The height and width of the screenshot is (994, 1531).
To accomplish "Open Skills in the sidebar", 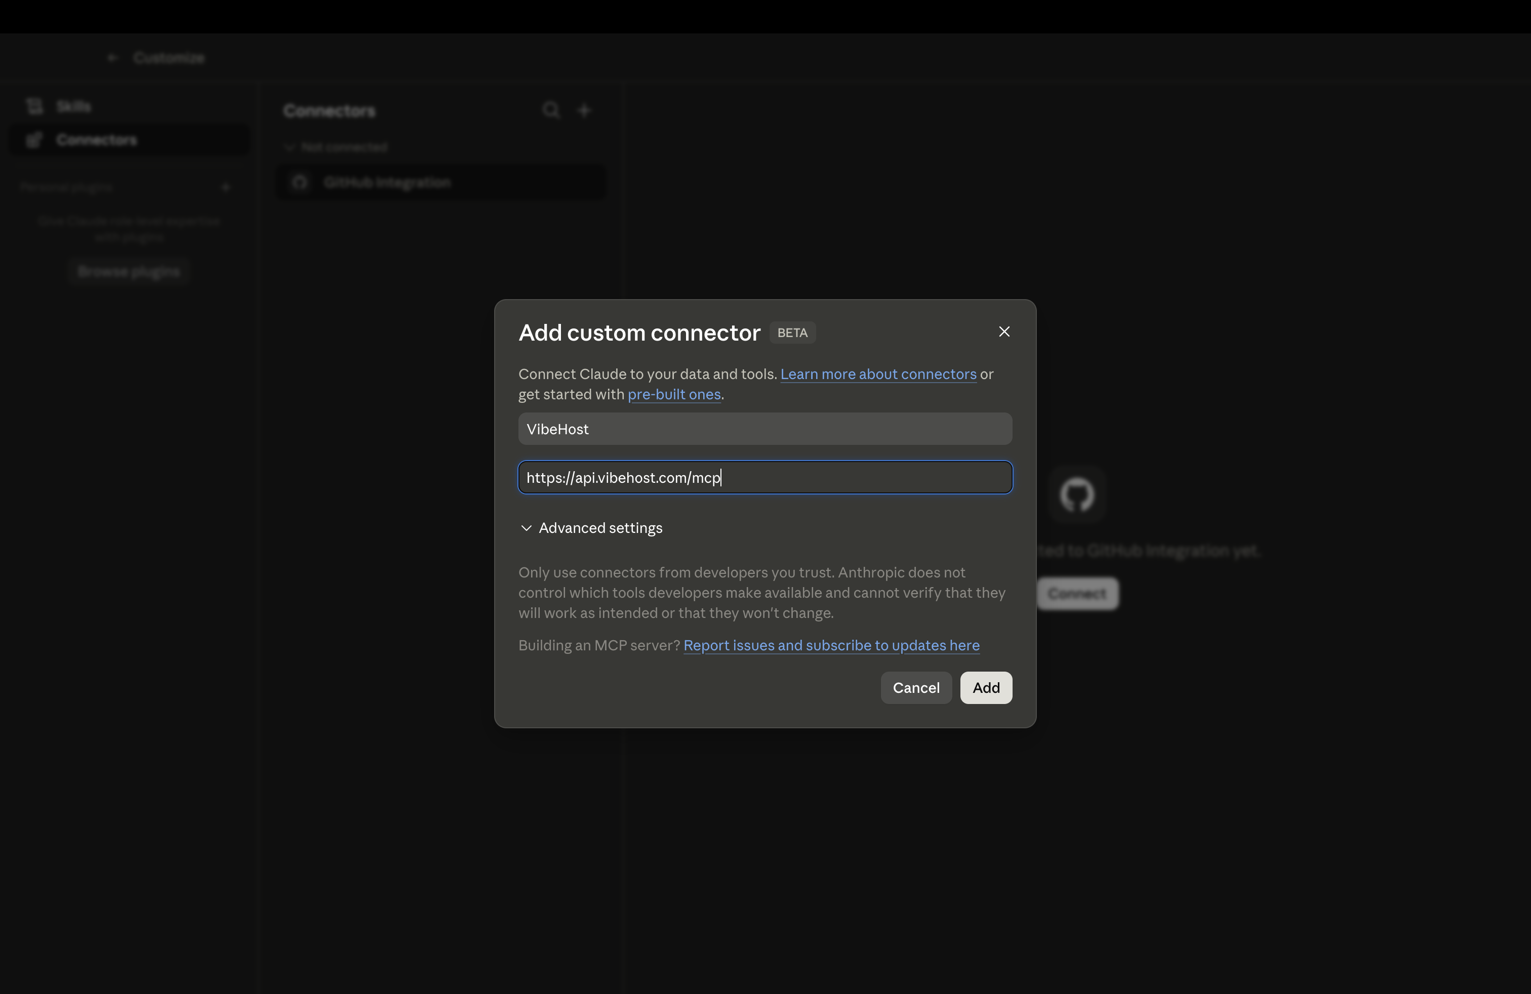I will pyautogui.click(x=129, y=106).
